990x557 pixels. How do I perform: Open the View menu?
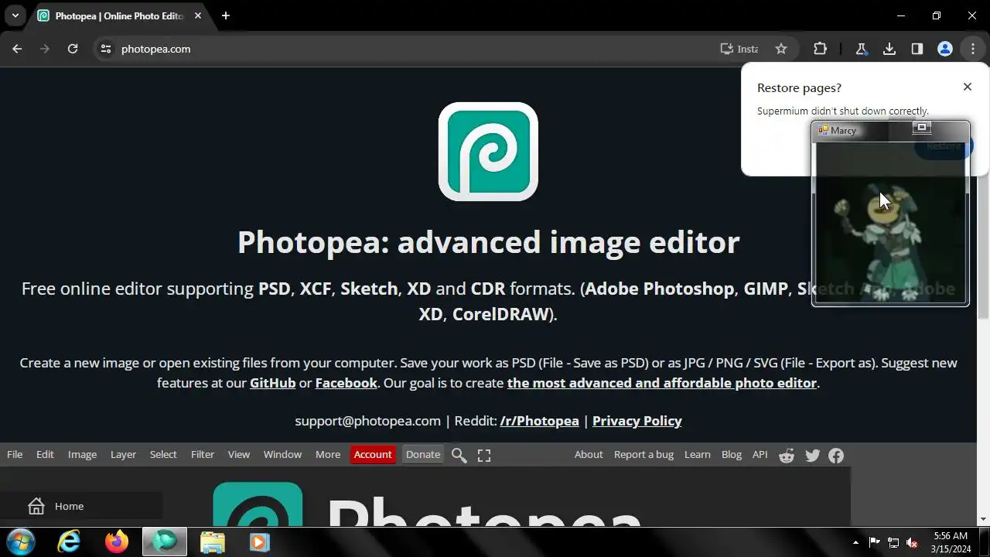pyautogui.click(x=239, y=455)
